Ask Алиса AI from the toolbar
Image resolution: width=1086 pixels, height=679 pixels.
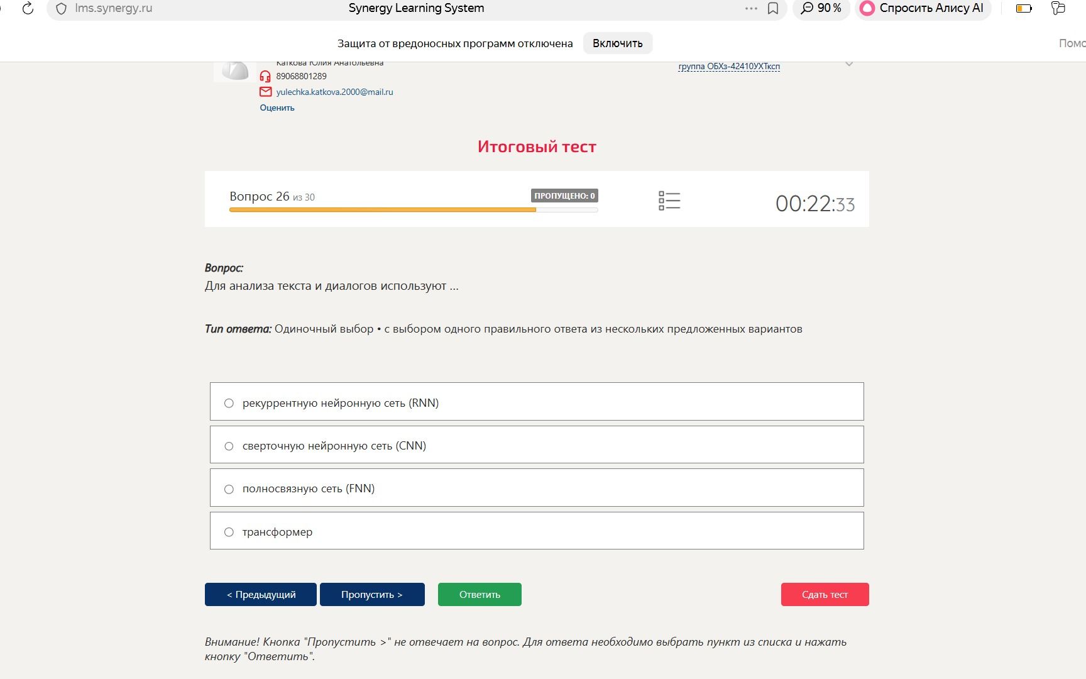click(923, 8)
